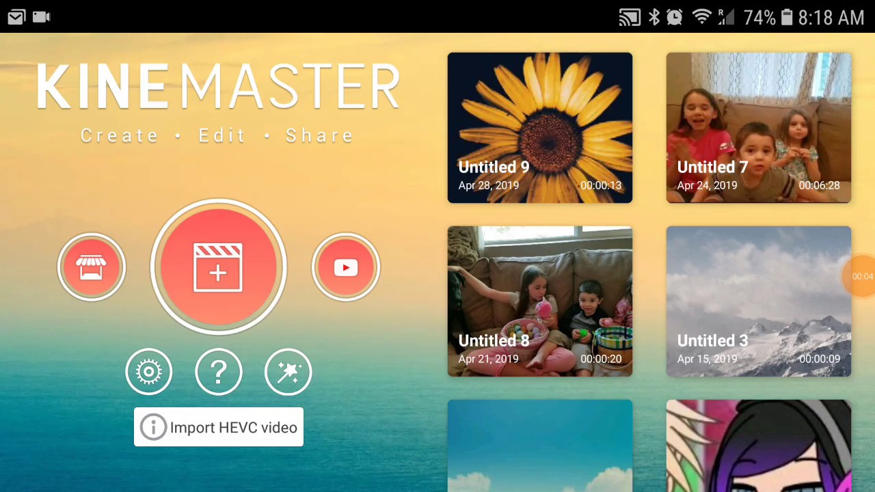Screen dimensions: 875x492
Task: Tap the battery icon in status bar
Action: click(x=787, y=17)
